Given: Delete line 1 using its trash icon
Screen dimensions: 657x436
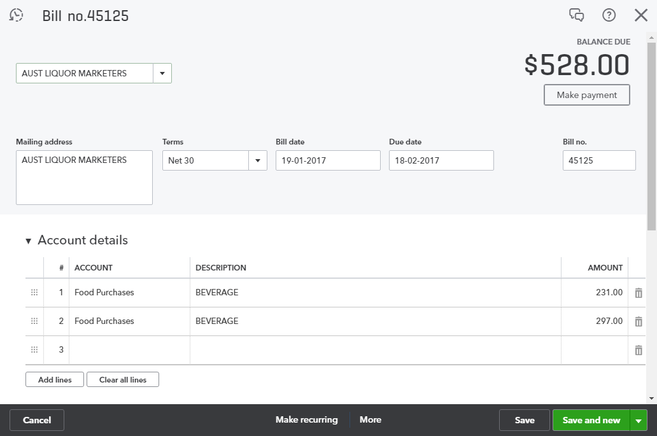Looking at the screenshot, I should click(x=638, y=292).
